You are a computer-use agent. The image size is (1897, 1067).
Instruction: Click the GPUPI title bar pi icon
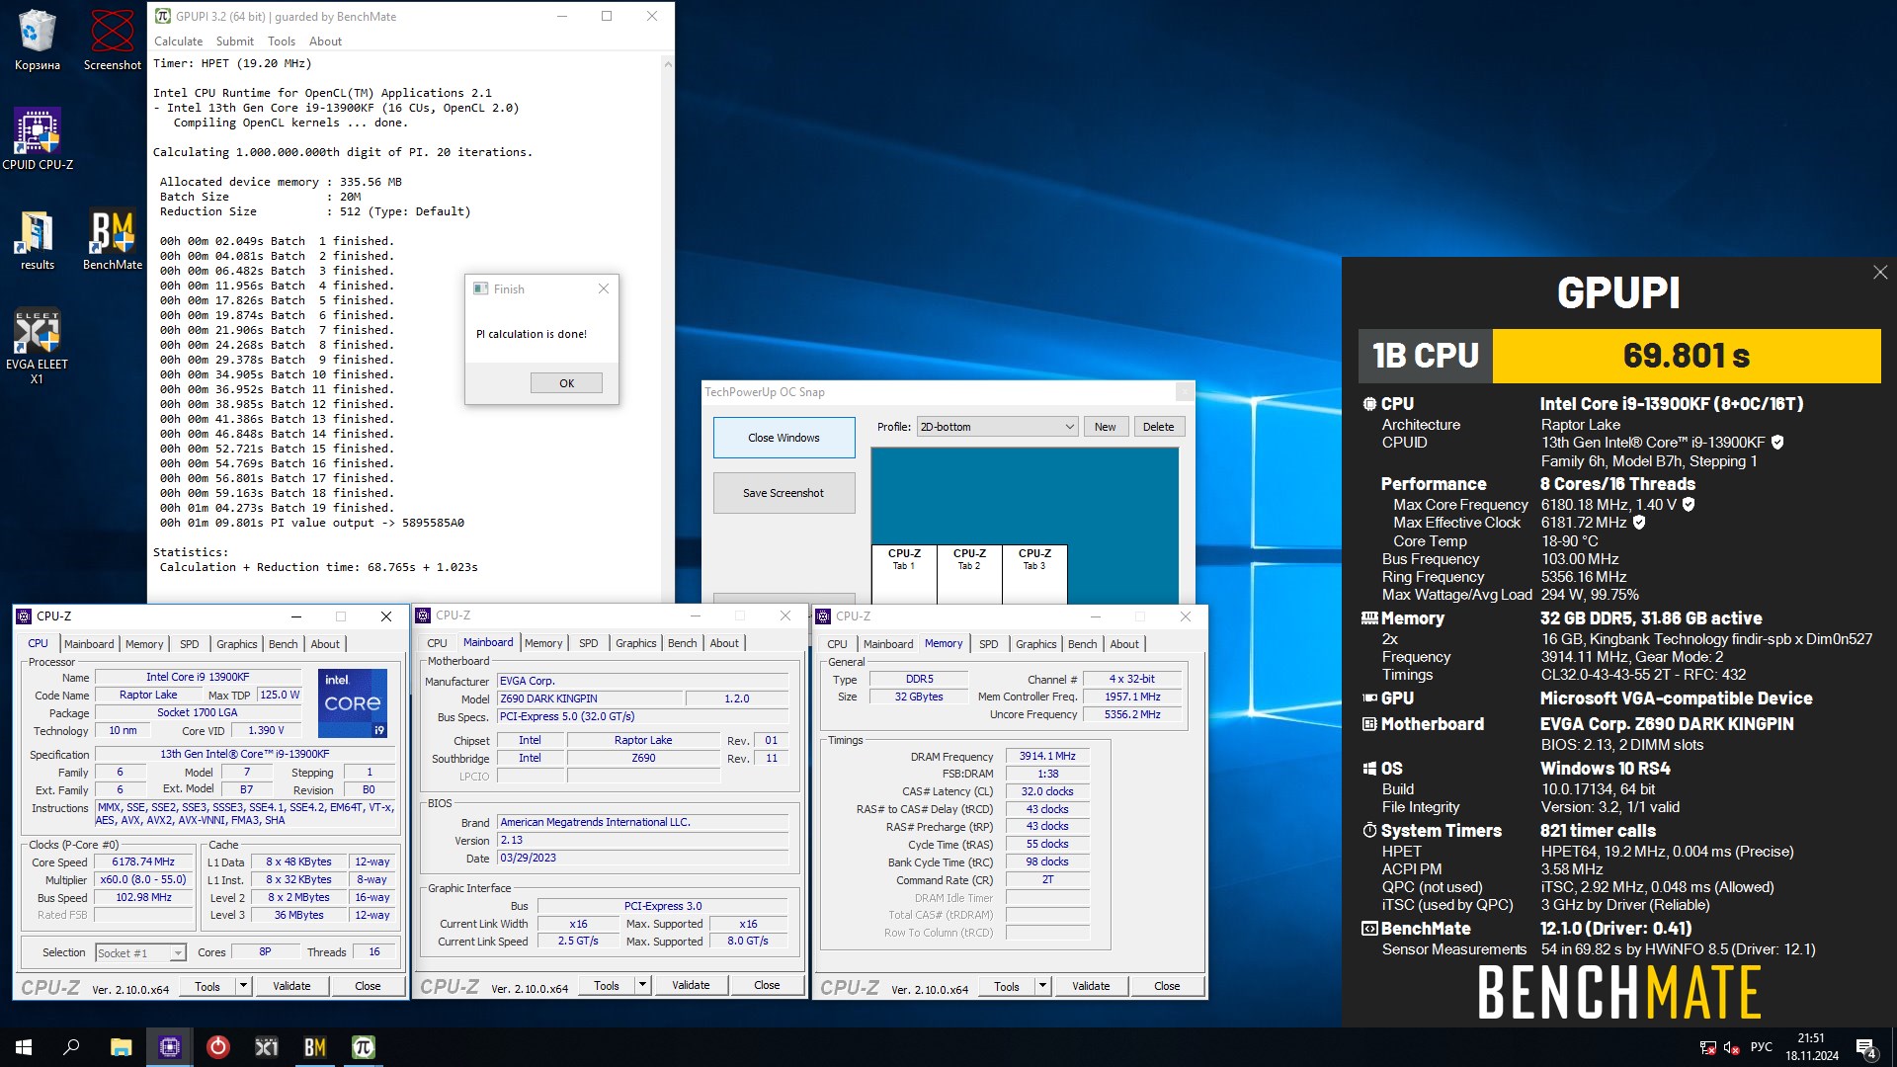(163, 16)
